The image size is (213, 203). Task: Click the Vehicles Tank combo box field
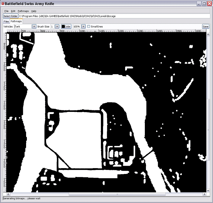(x=23, y=26)
